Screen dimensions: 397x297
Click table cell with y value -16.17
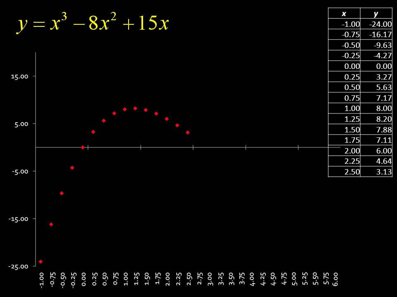click(376, 34)
